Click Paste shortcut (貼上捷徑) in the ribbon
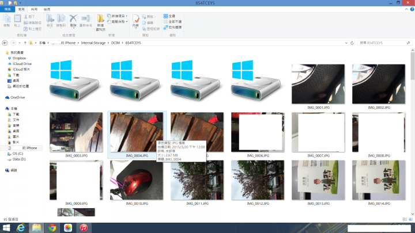 tap(33, 29)
